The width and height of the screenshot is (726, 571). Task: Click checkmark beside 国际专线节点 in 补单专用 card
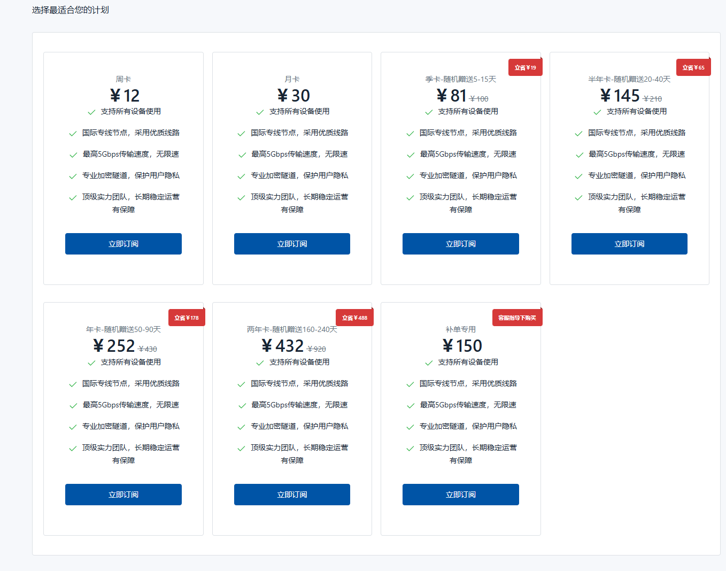(410, 384)
